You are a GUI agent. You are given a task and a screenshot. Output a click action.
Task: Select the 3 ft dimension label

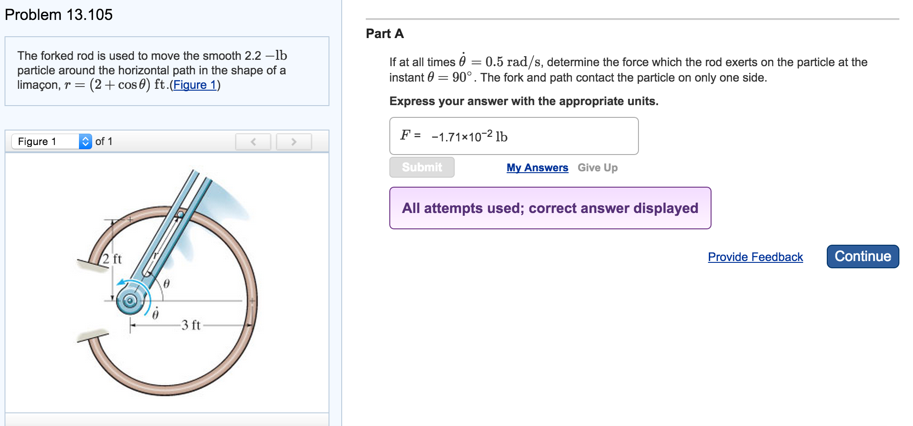click(191, 325)
